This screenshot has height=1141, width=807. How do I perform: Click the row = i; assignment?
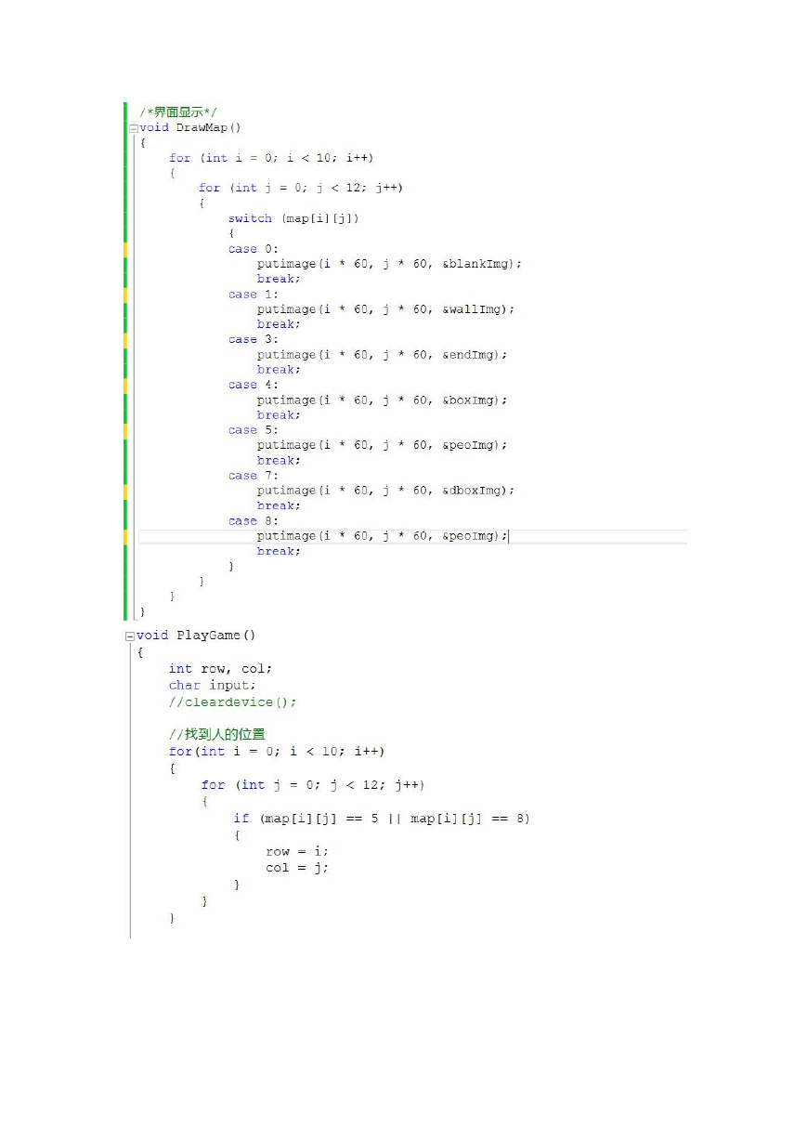click(297, 852)
